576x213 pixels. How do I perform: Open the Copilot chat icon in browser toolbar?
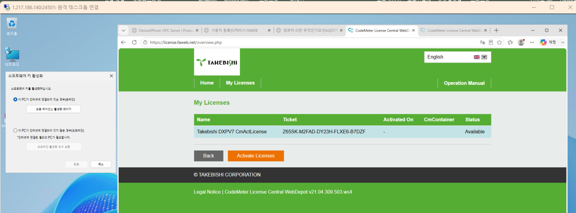[x=548, y=42]
